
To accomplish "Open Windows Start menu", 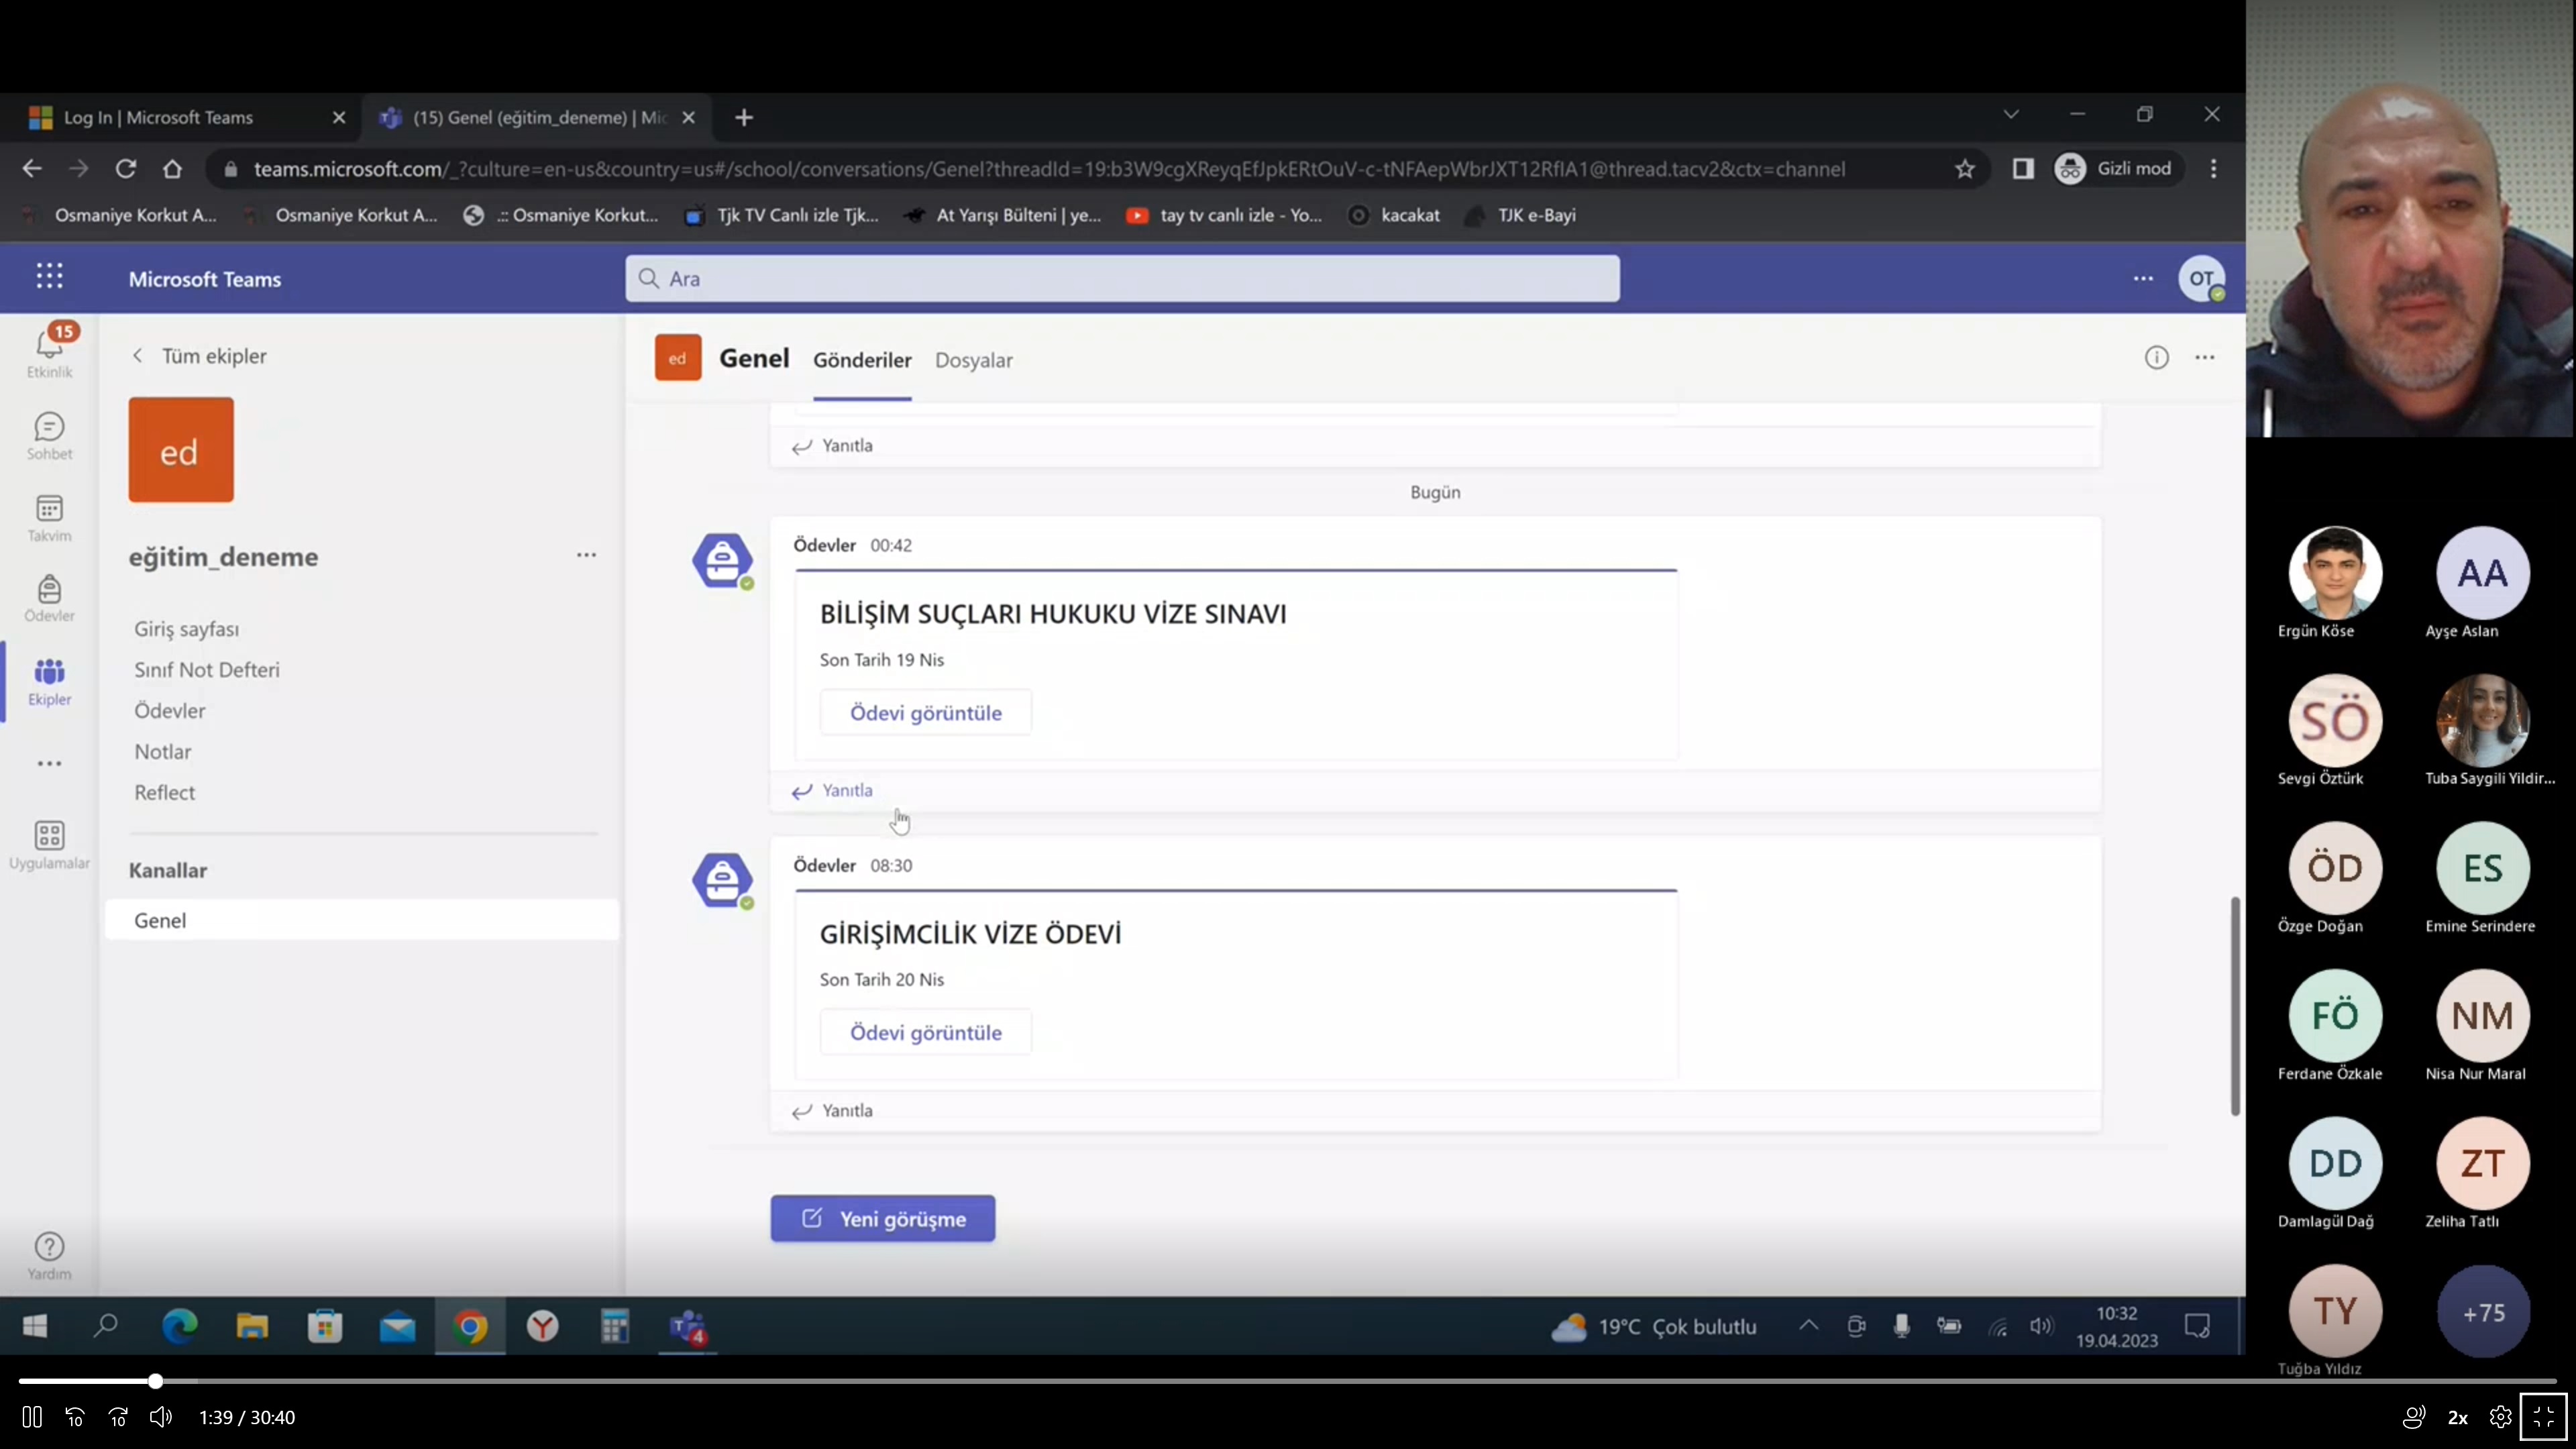I will tap(35, 1327).
